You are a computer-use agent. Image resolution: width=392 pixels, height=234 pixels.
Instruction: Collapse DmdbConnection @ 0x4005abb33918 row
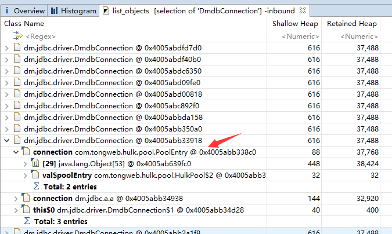click(x=7, y=141)
